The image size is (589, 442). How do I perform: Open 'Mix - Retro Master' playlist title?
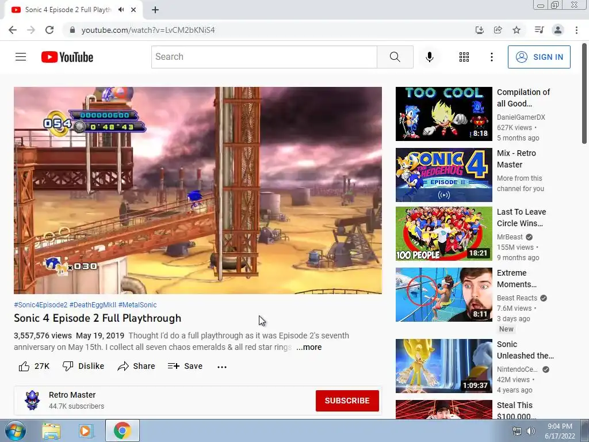tap(516, 159)
